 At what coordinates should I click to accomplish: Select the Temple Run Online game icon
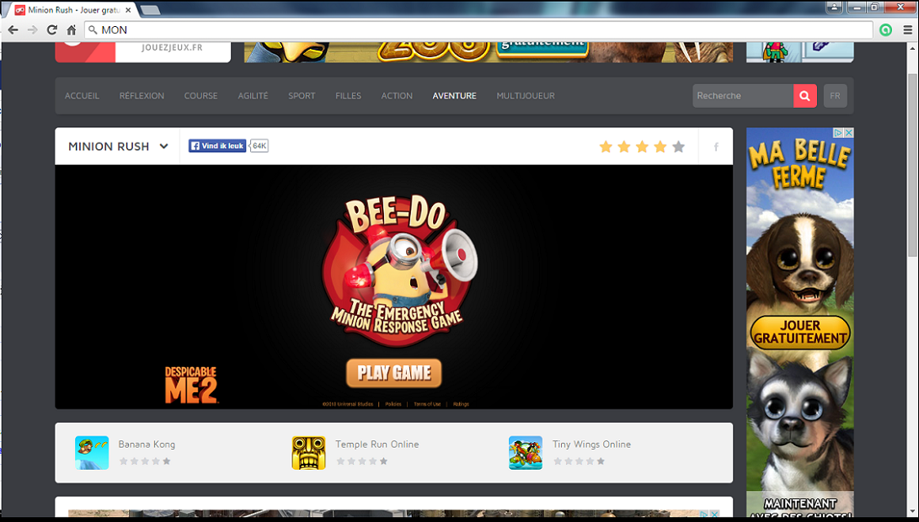[x=309, y=452]
